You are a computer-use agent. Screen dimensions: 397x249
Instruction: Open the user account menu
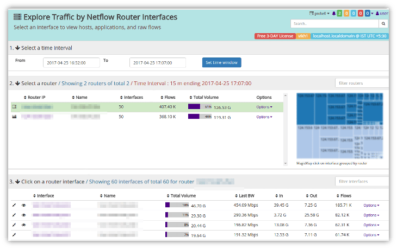(382, 14)
